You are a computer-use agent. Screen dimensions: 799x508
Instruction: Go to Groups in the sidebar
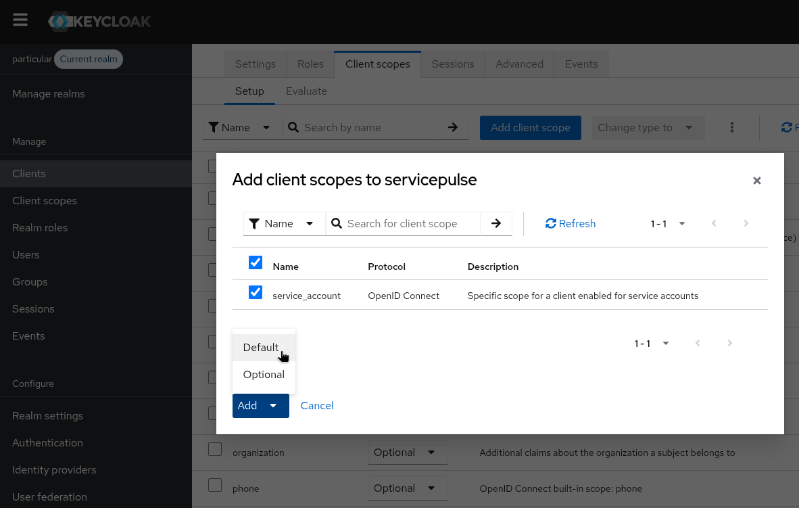[96, 281]
